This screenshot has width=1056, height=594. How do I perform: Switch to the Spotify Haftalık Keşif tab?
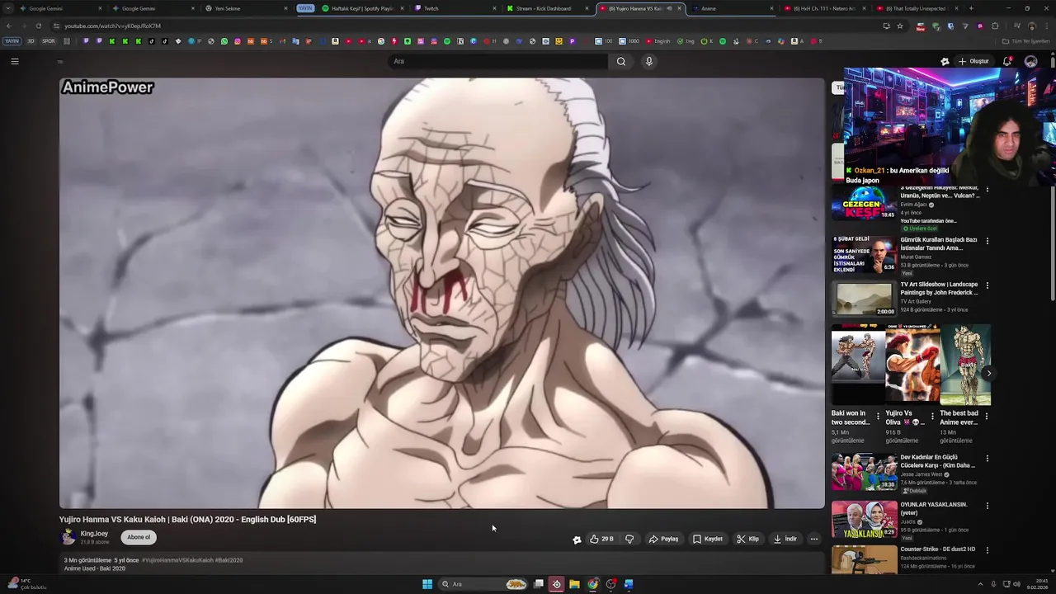[361, 8]
